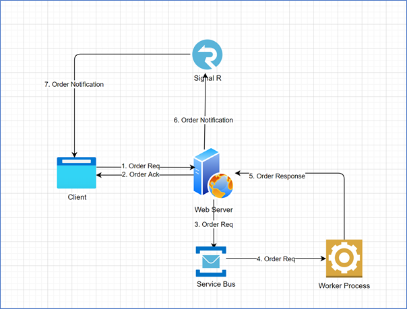The height and width of the screenshot is (309, 407).
Task: Select the '2. Order Ack' arrow label
Action: click(x=141, y=175)
